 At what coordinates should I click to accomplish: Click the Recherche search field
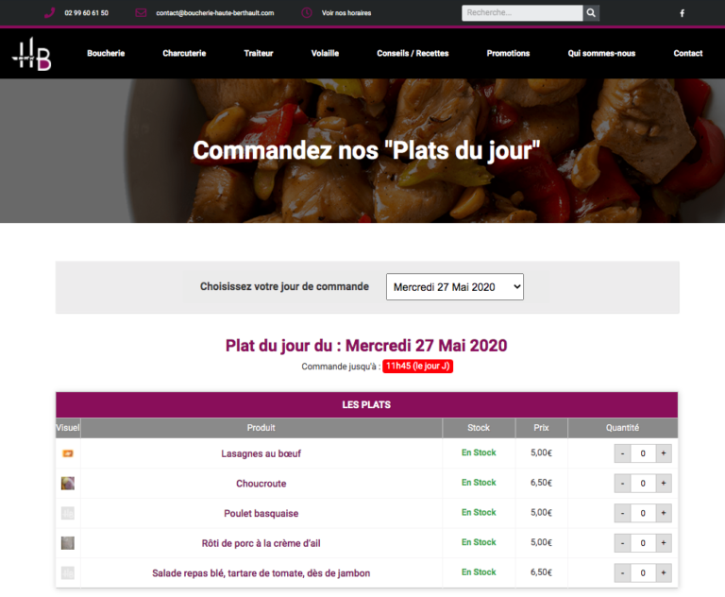click(522, 13)
